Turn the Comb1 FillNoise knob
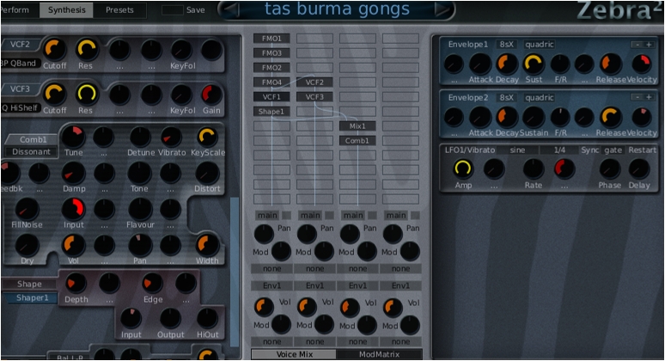This screenshot has width=665, height=361. click(x=27, y=209)
